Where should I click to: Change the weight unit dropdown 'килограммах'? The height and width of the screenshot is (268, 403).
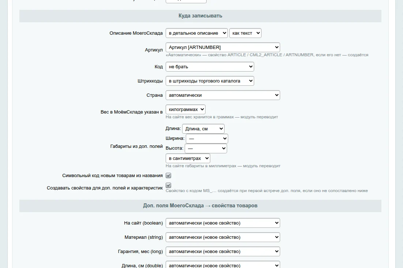[x=185, y=110]
